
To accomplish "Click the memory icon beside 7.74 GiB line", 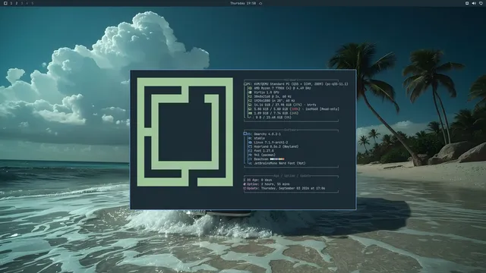I will 250,113.
